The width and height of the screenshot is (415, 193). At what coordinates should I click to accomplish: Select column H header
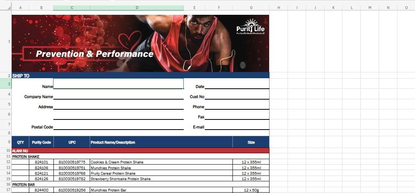click(279, 8)
